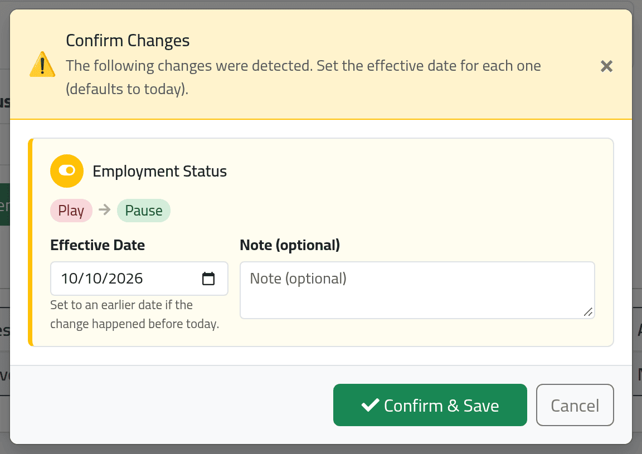Image resolution: width=642 pixels, height=454 pixels.
Task: Click the red Play status badge
Action: tap(71, 211)
